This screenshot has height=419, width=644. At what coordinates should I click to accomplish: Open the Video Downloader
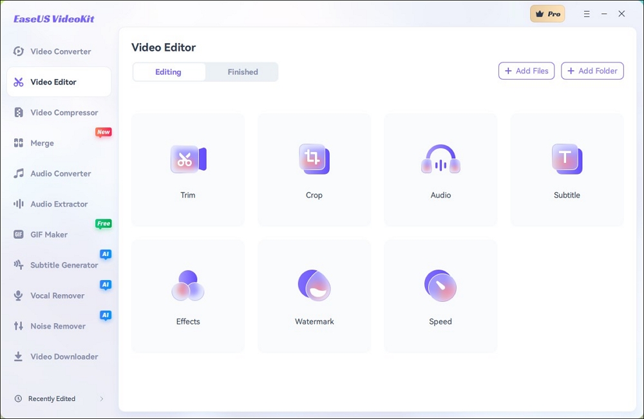[64, 357]
